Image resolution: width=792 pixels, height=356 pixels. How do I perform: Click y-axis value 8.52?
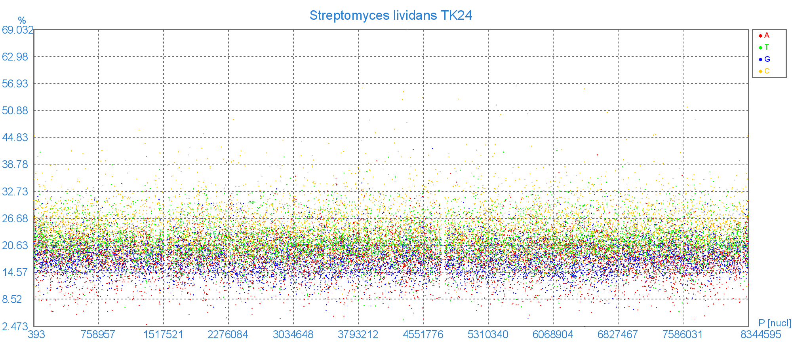pos(12,299)
